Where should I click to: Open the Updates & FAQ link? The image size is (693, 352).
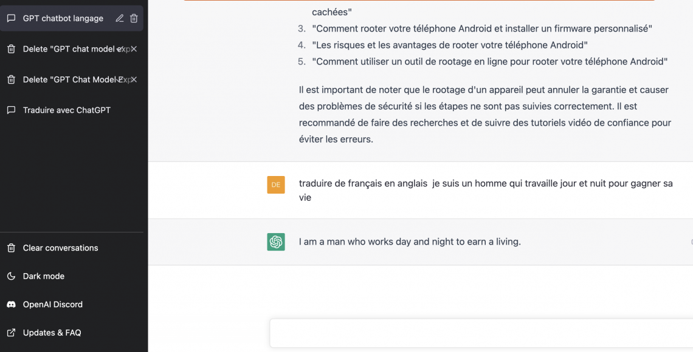[x=72, y=333]
